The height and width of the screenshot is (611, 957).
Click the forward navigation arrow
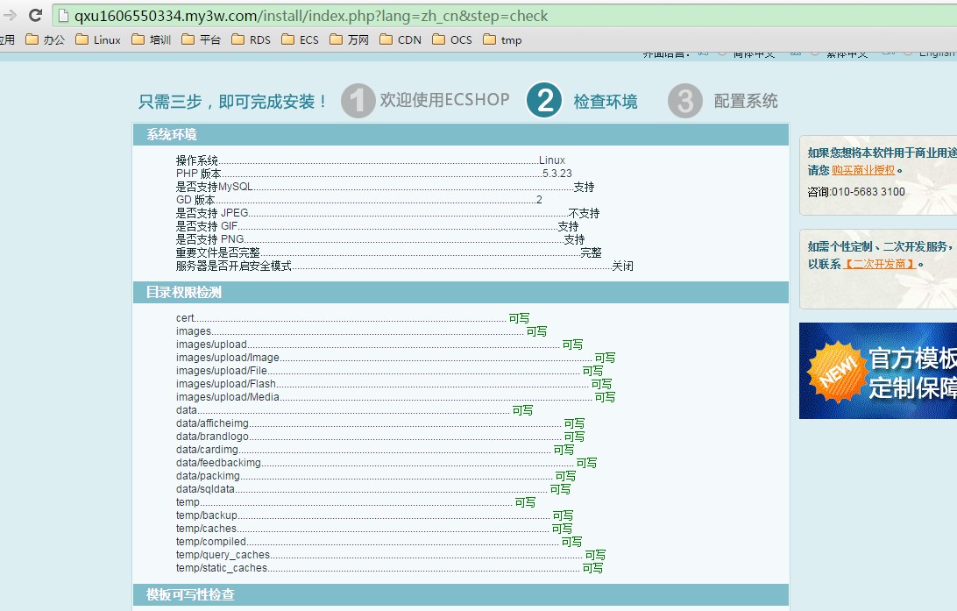11,15
